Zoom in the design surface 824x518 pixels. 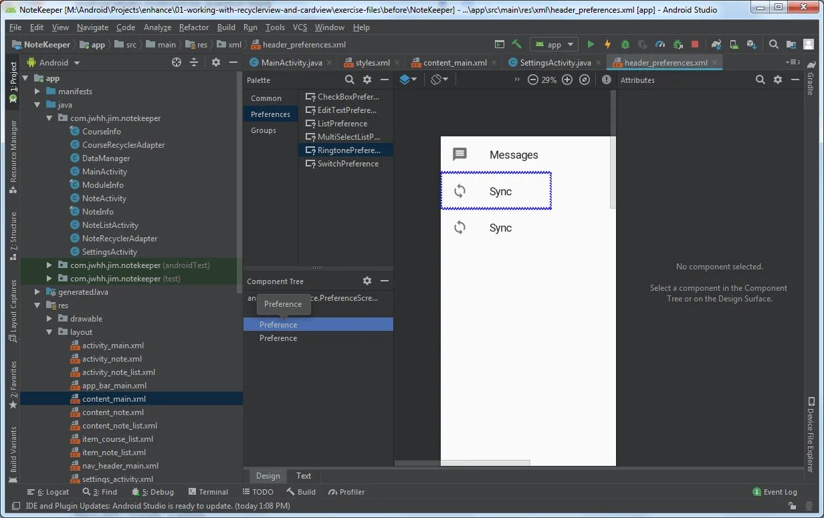(567, 80)
